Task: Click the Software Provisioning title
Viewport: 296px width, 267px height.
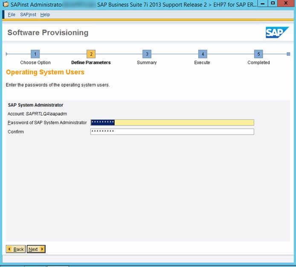Action: tap(48, 33)
